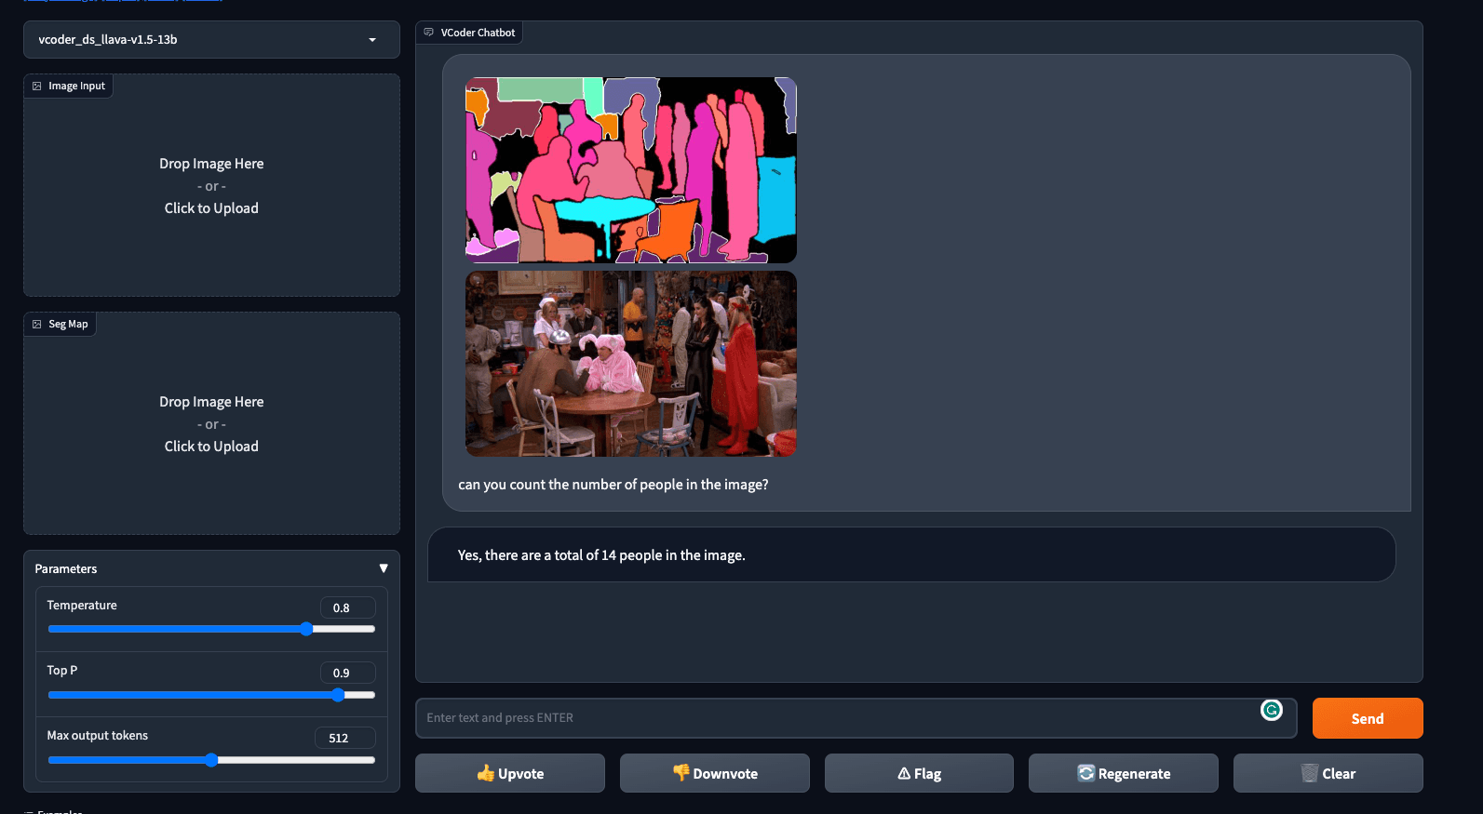Upload a file in Seg Map drop area

(211, 423)
